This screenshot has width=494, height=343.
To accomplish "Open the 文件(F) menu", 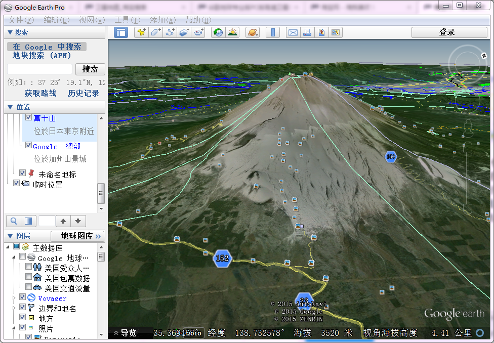I will click(21, 20).
